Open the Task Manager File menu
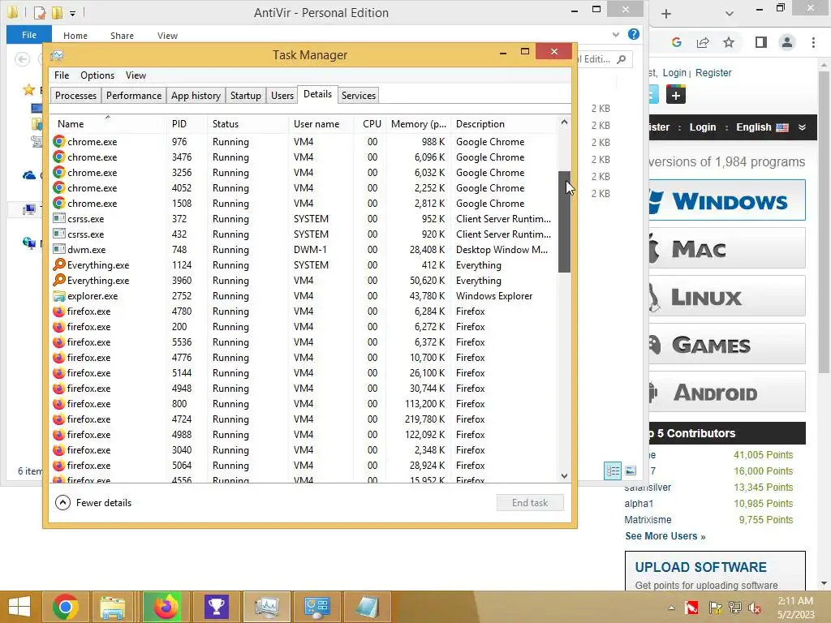 point(62,75)
